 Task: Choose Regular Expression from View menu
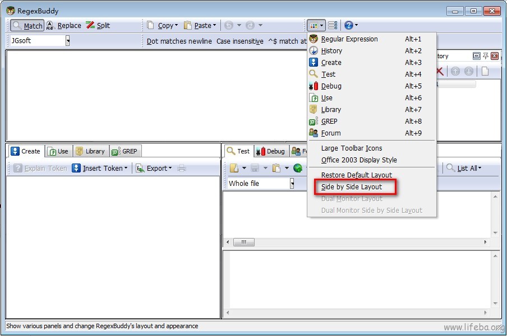[x=371, y=39]
